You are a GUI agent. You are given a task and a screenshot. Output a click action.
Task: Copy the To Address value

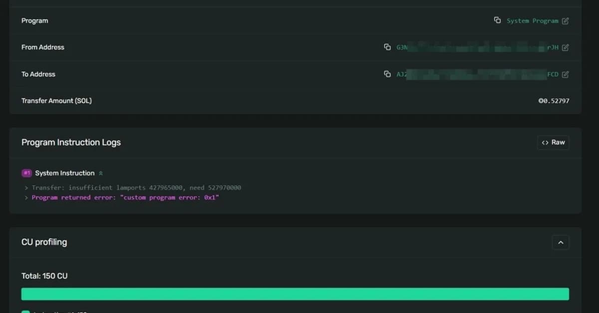(x=387, y=74)
